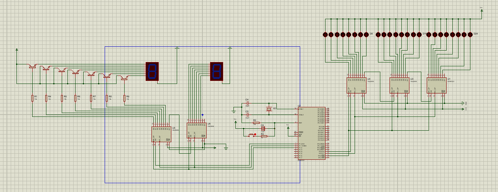
Task: Select chip U4 below the LEDs
Action: 357,85
